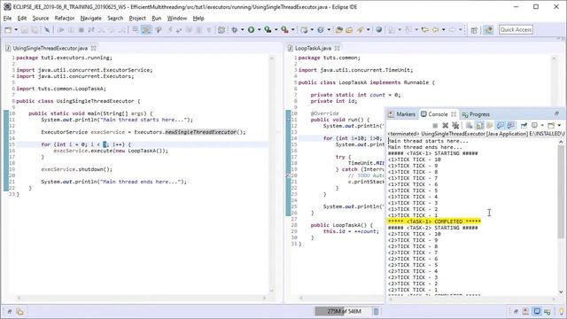Click the Debug bug icon
This screenshot has width=567, height=319.
coord(234,30)
